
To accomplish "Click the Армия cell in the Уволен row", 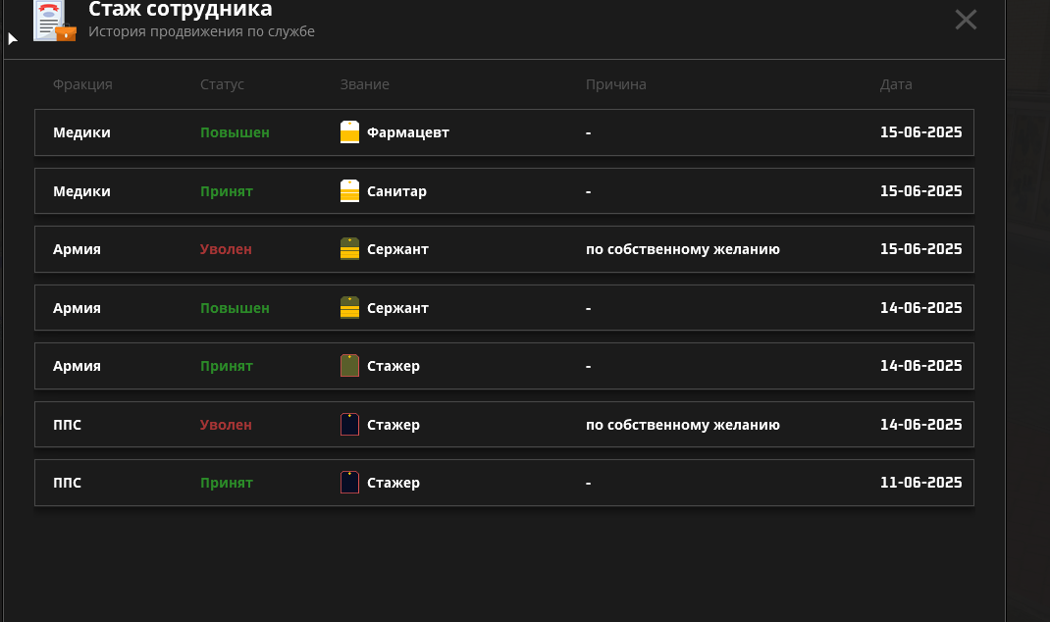I will pos(77,249).
